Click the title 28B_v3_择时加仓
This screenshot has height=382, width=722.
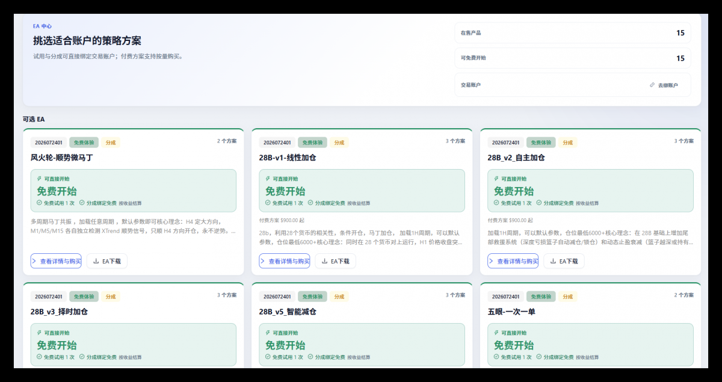click(59, 312)
